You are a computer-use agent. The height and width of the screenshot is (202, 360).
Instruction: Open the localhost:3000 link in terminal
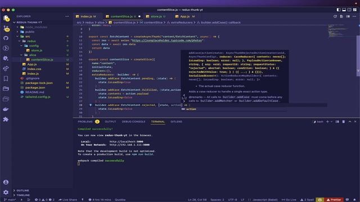pos(126,141)
